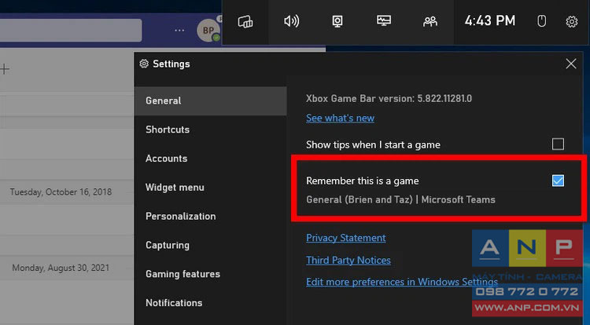Open the widget menu icon in Game Bar
This screenshot has height=325, width=590.
click(245, 22)
